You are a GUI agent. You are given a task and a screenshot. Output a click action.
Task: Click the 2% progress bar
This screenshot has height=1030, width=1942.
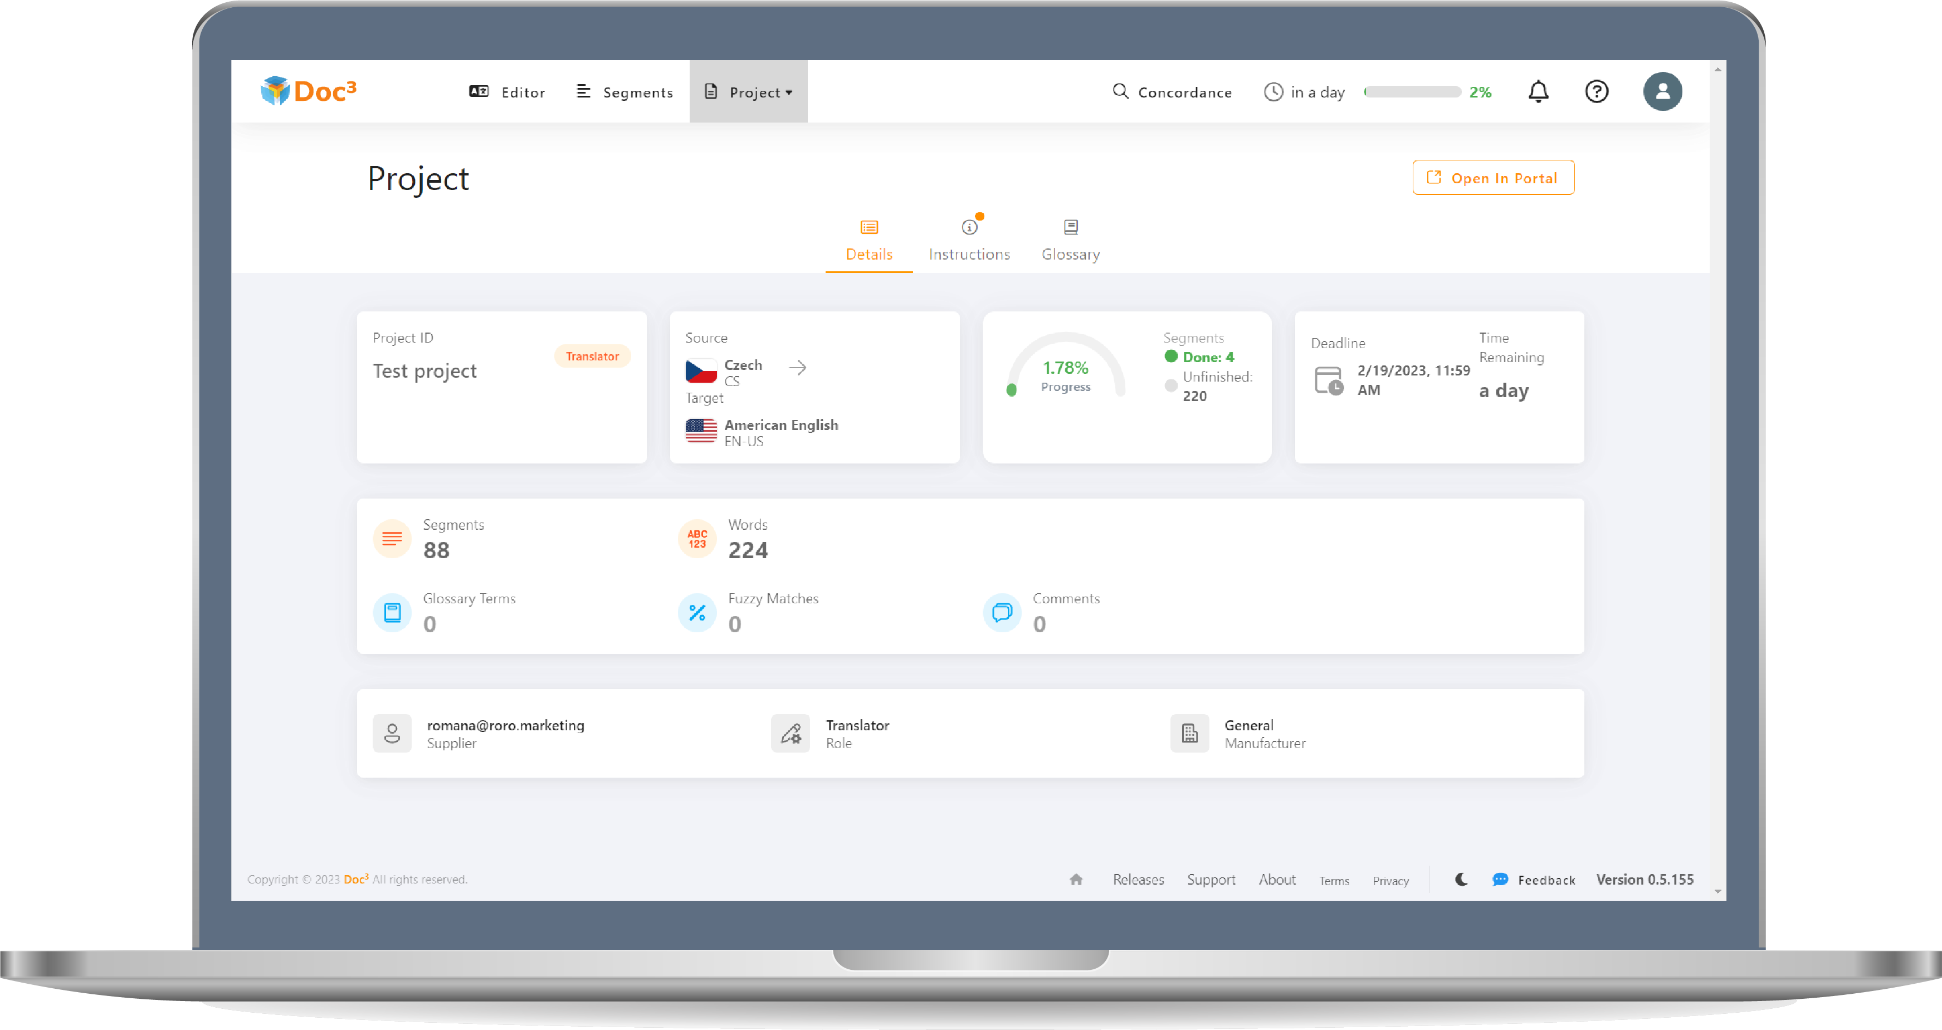point(1413,91)
